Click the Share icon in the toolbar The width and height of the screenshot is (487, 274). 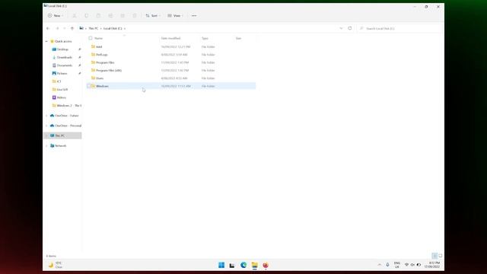pos(123,15)
